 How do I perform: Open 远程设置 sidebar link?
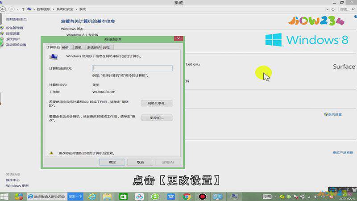13,33
